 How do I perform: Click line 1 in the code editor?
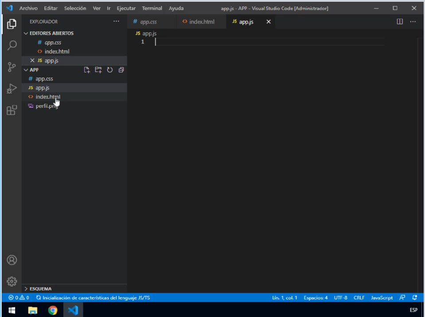tap(270, 42)
